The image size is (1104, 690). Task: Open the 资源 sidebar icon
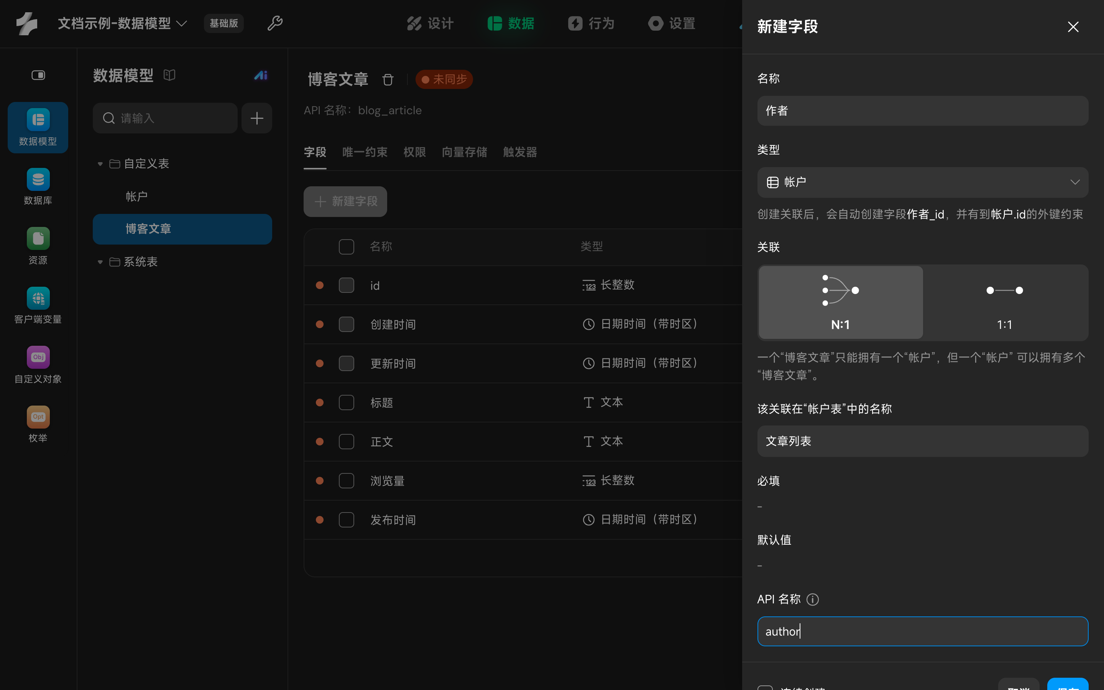[x=38, y=246]
